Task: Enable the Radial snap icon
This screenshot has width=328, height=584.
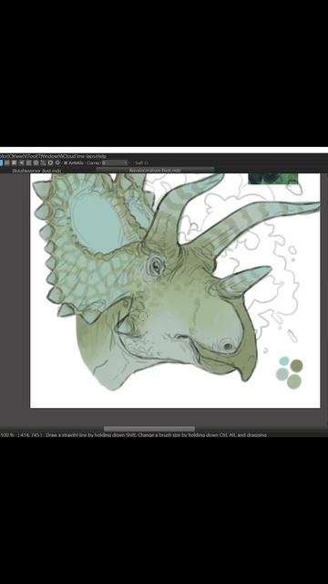Action: pos(28,162)
